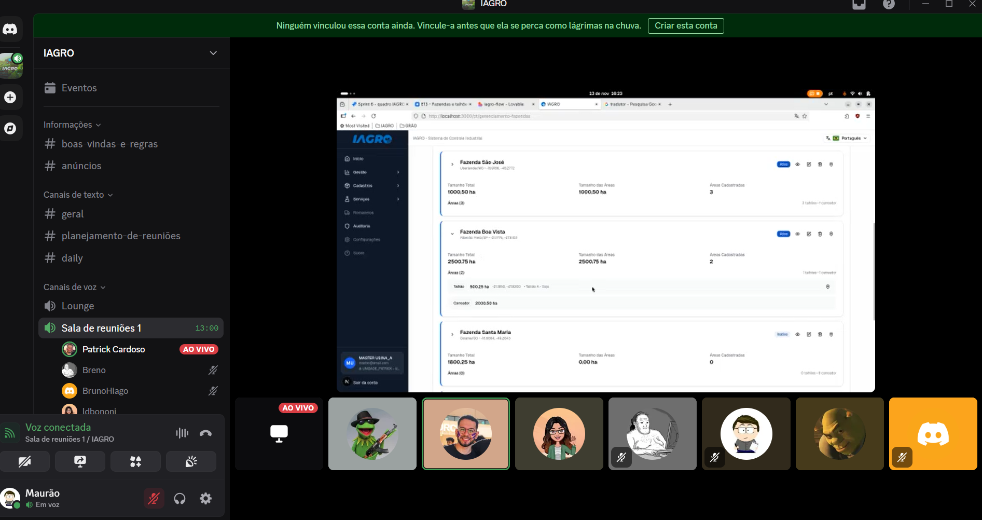Open inbox icon in title bar

click(x=859, y=5)
